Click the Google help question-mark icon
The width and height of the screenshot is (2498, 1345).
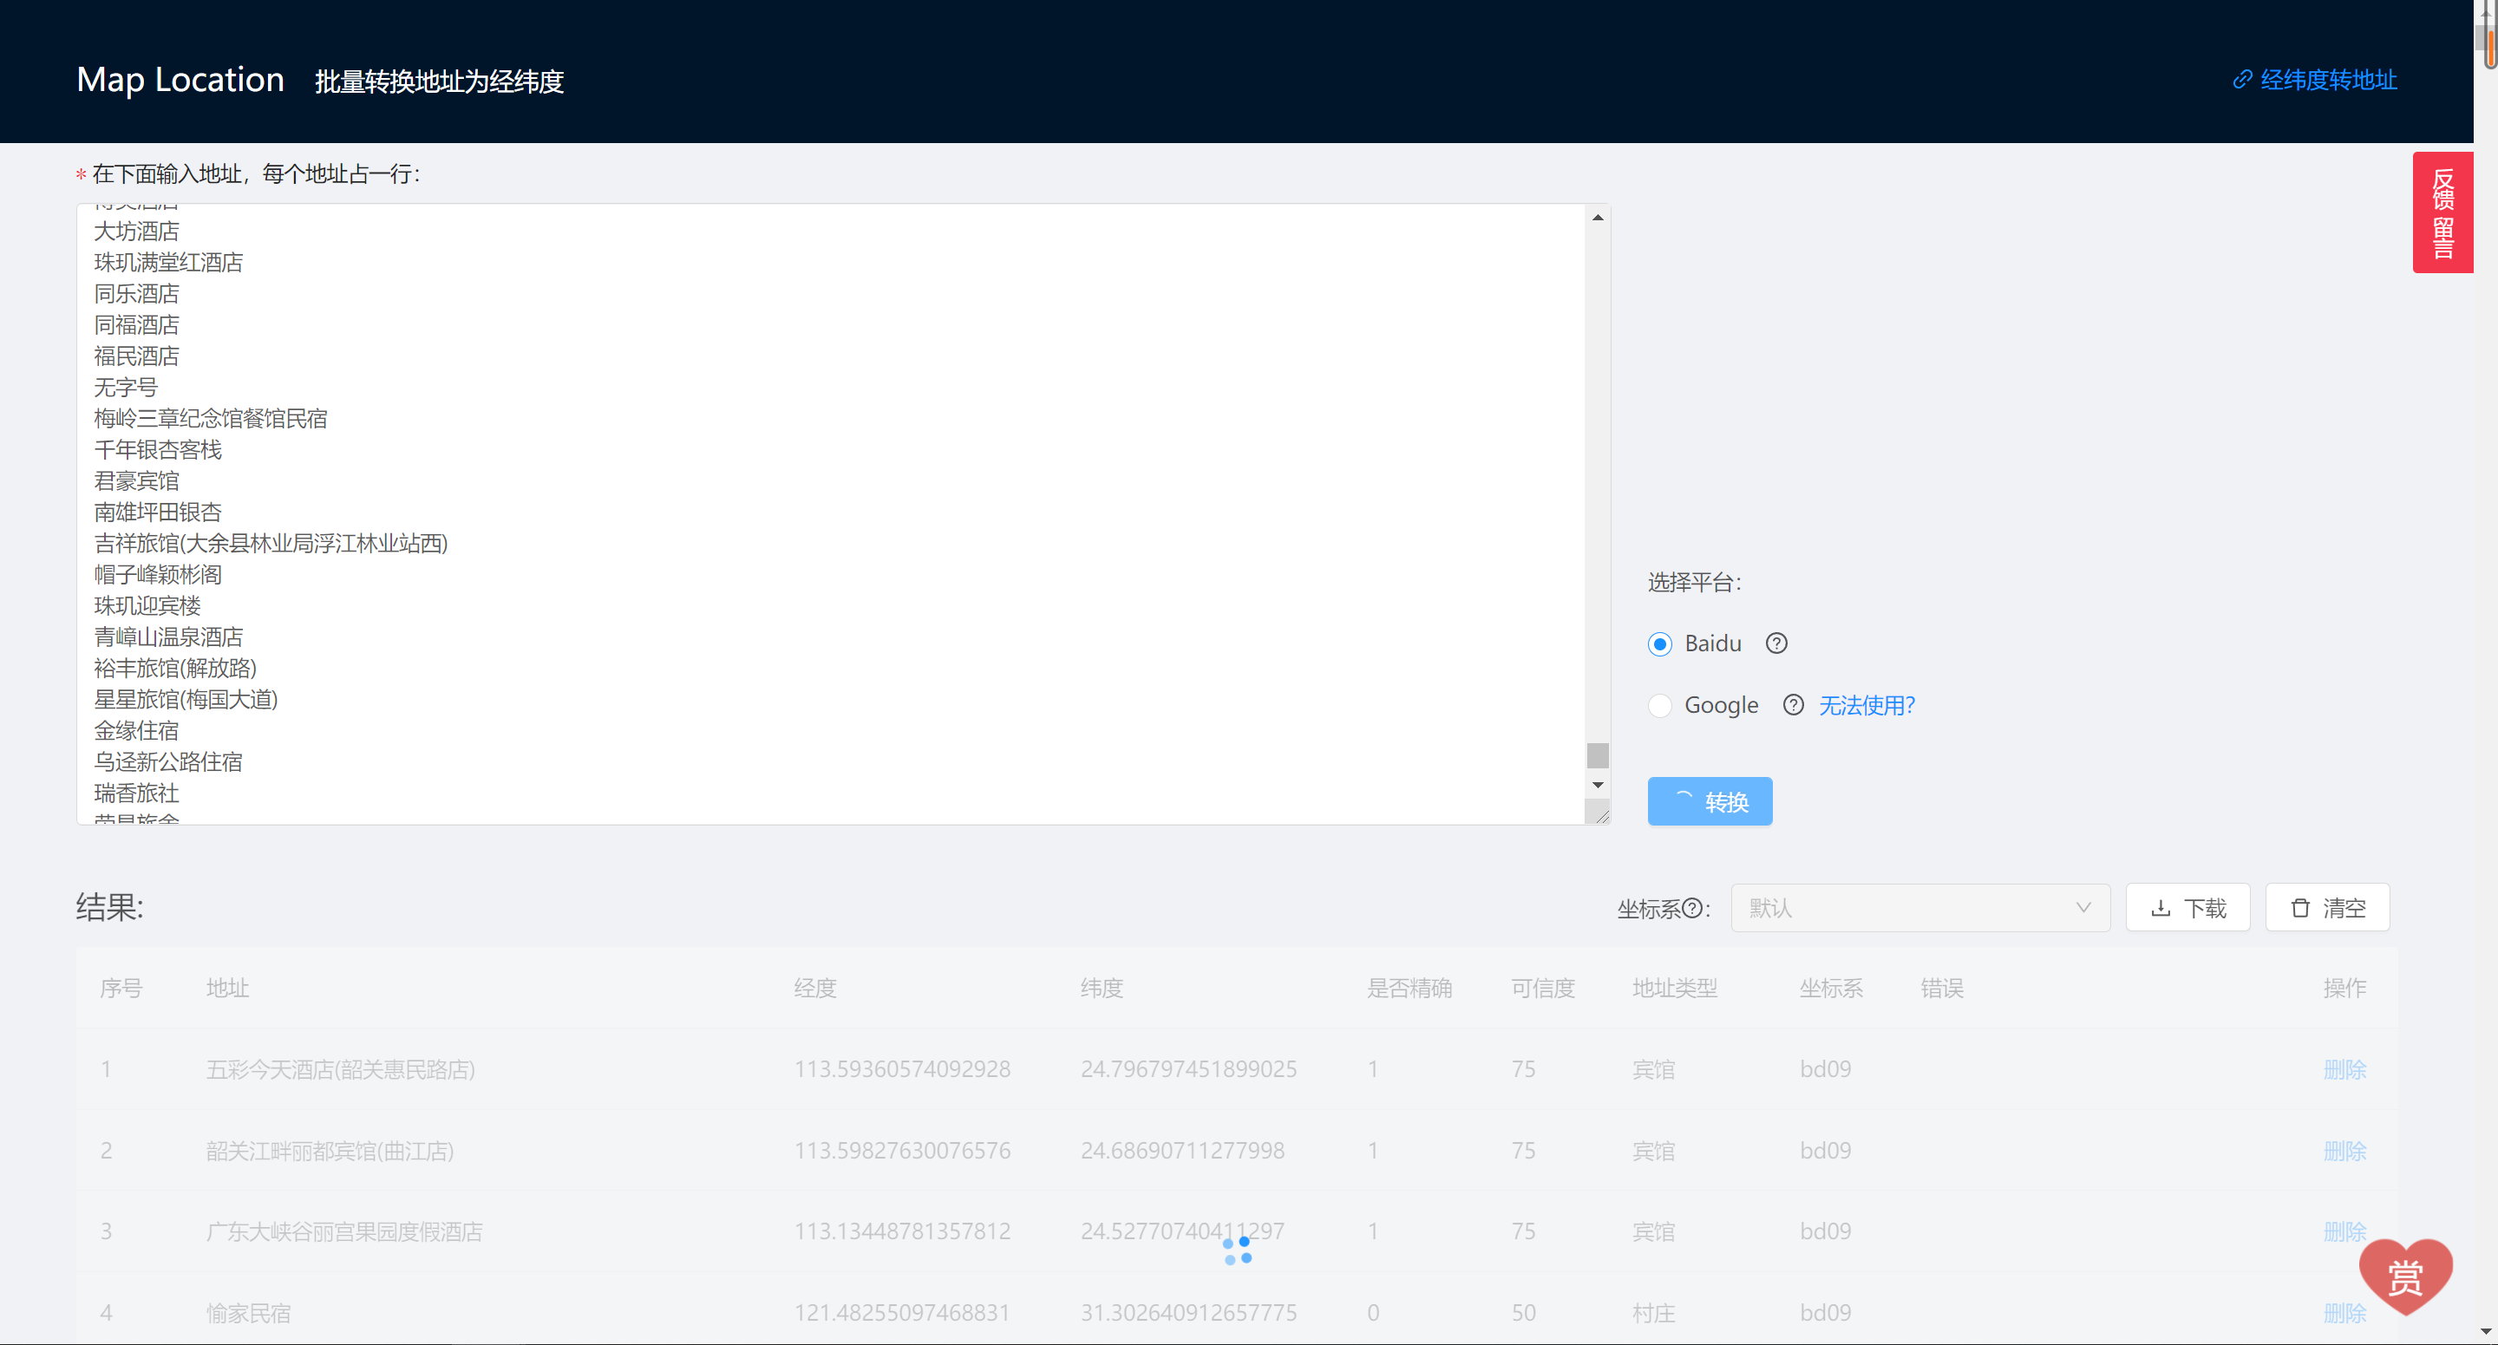1793,705
